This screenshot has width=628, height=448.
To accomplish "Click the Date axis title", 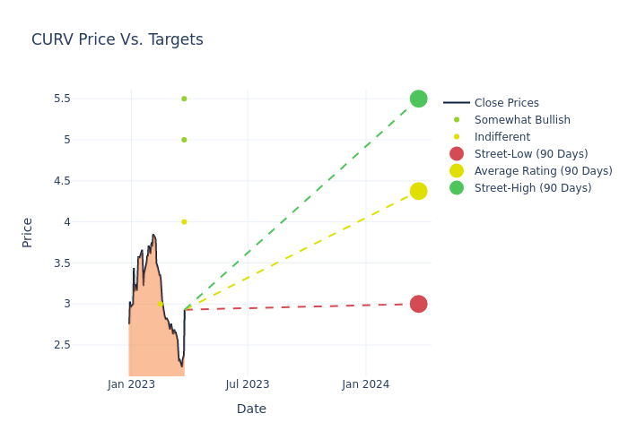I will [251, 409].
